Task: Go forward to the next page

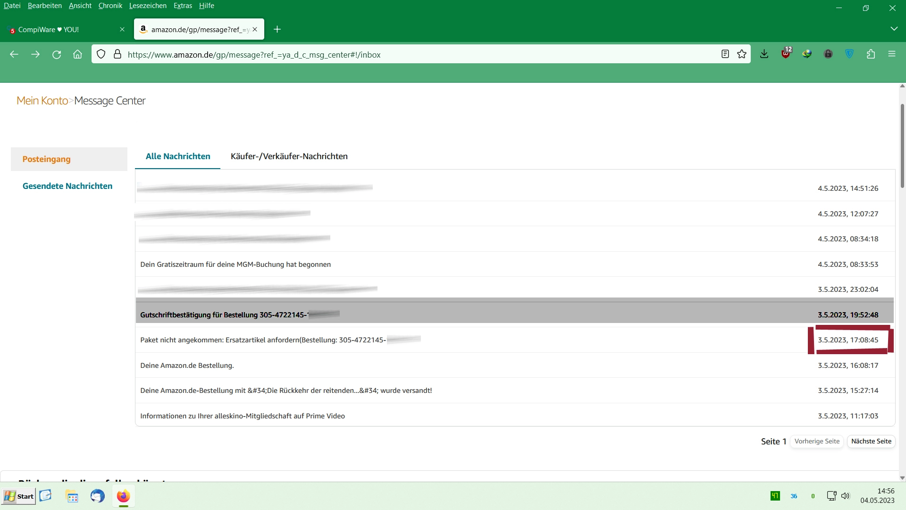Action: [x=35, y=54]
